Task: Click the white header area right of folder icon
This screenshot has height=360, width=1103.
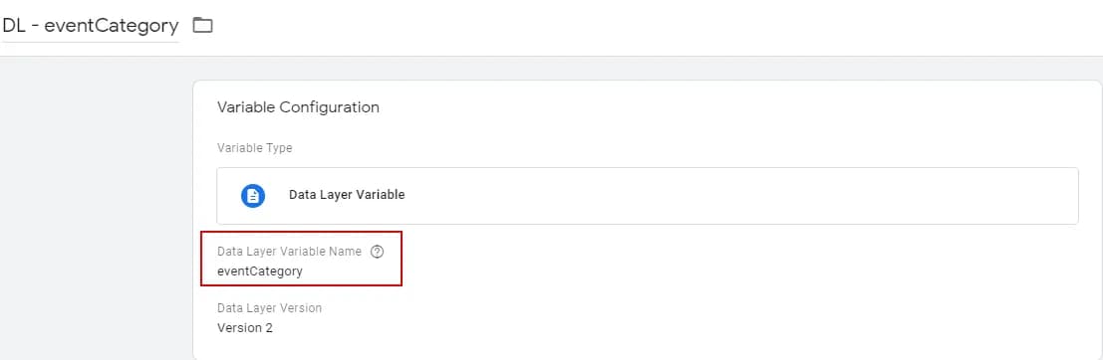Action: (x=655, y=27)
